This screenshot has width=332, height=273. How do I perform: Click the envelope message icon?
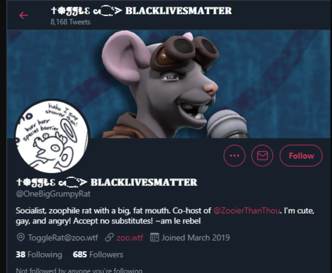point(262,156)
